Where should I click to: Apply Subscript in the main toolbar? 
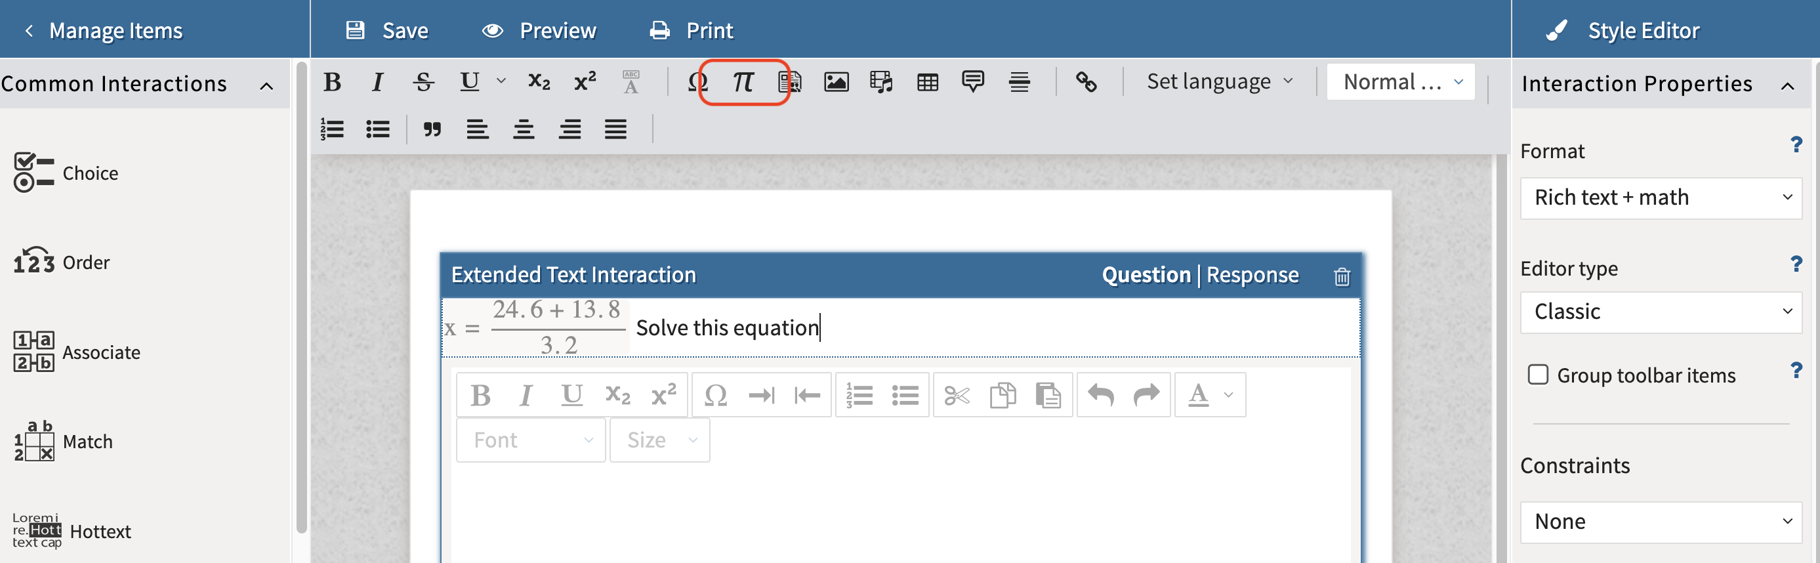[x=539, y=82]
